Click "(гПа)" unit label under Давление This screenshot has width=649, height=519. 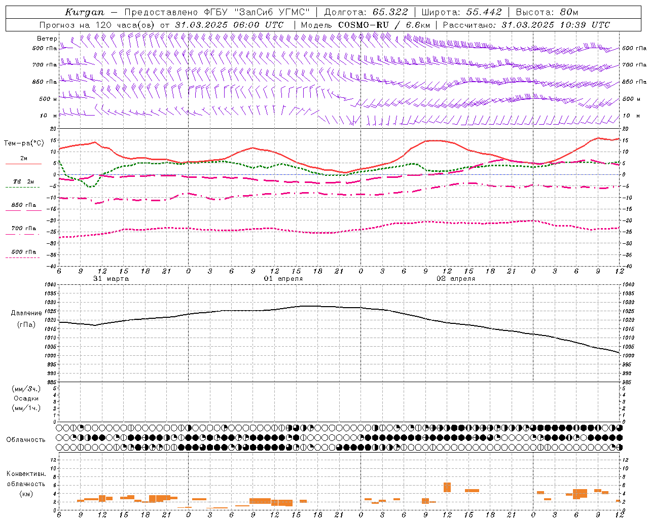26,324
